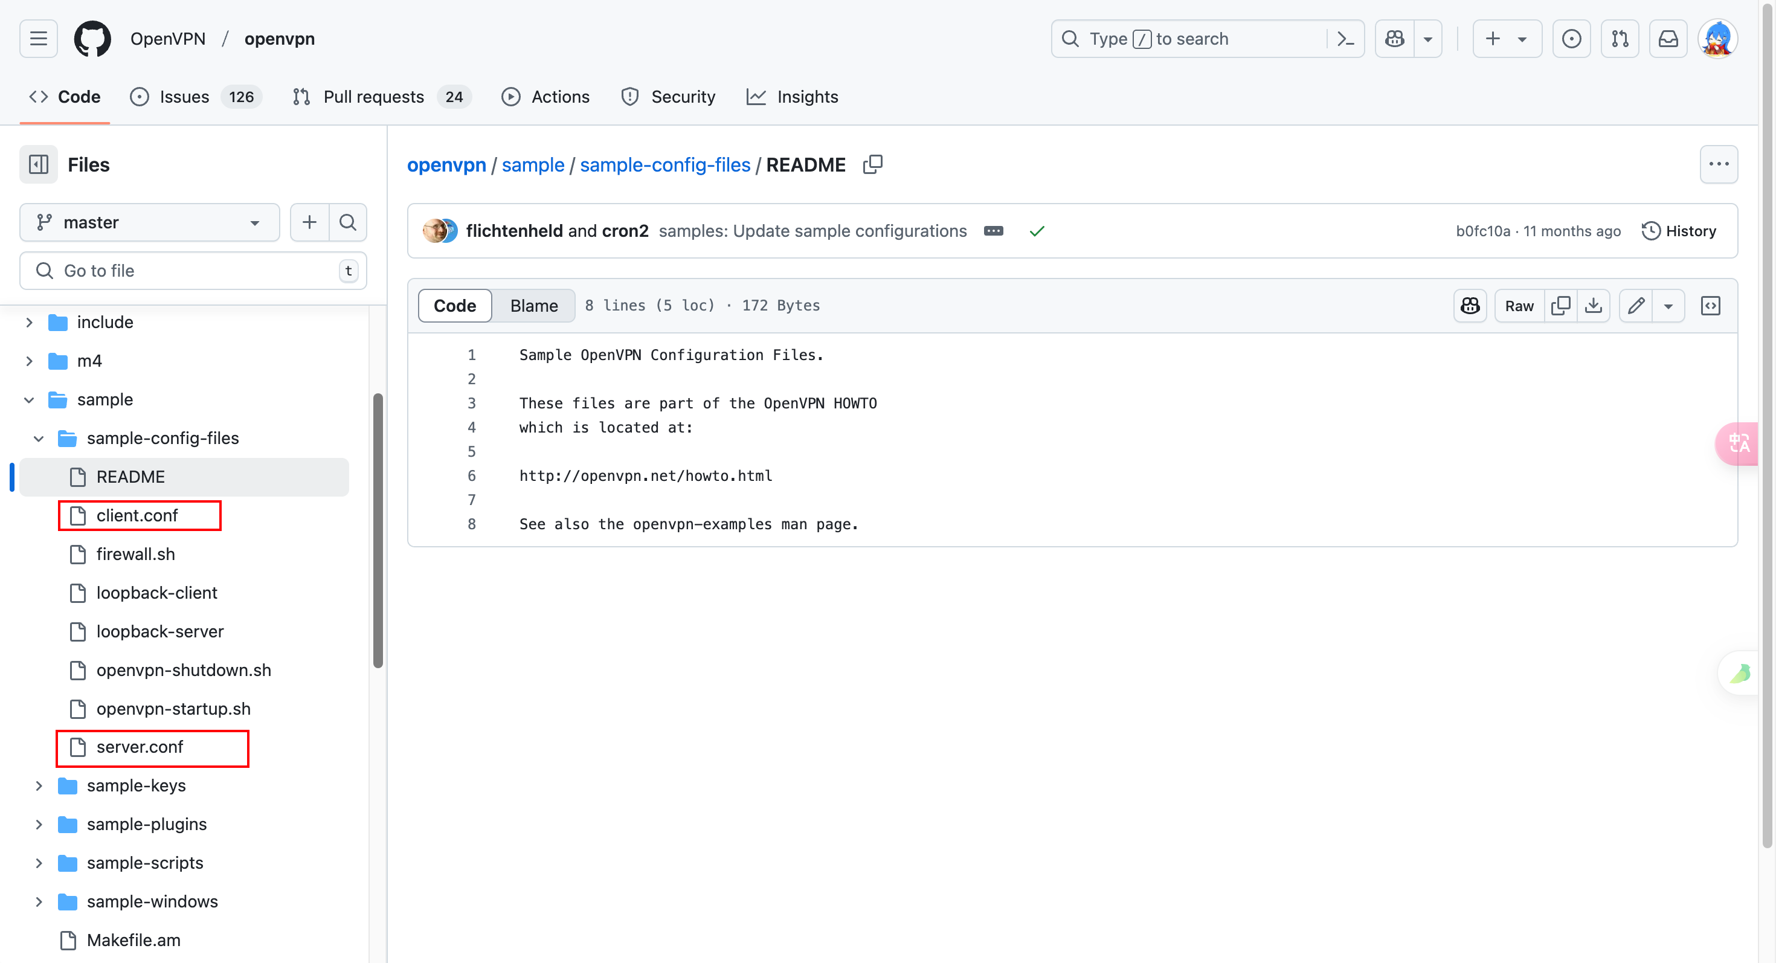Open symbols panel icon
1776x963 pixels.
coord(1711,305)
